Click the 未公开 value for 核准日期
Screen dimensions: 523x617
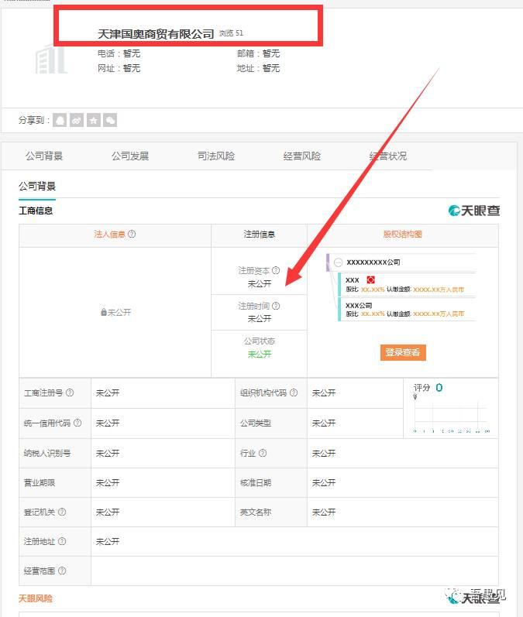(x=324, y=482)
